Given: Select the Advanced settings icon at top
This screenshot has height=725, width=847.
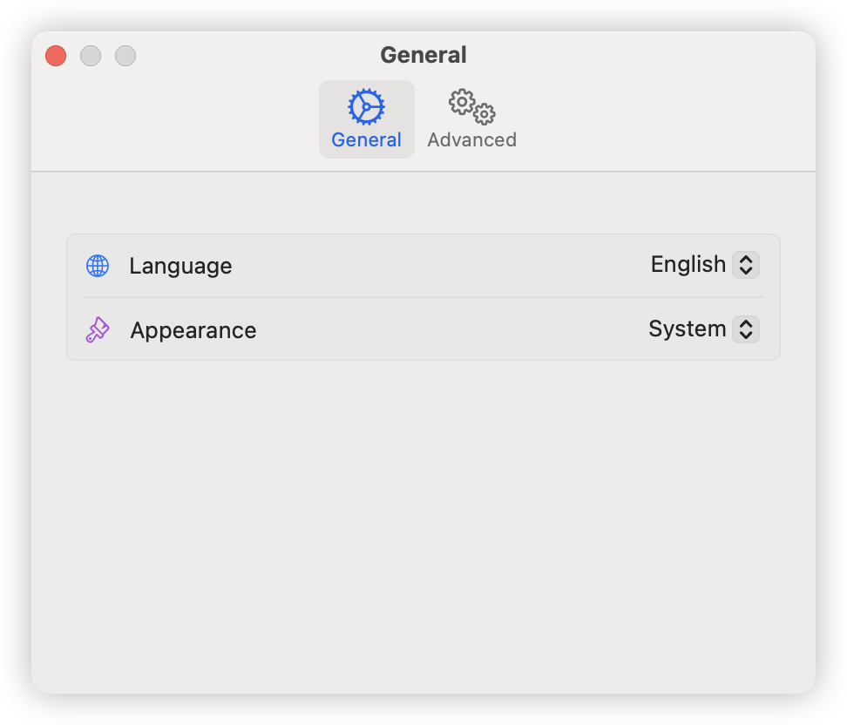Looking at the screenshot, I should (x=470, y=106).
